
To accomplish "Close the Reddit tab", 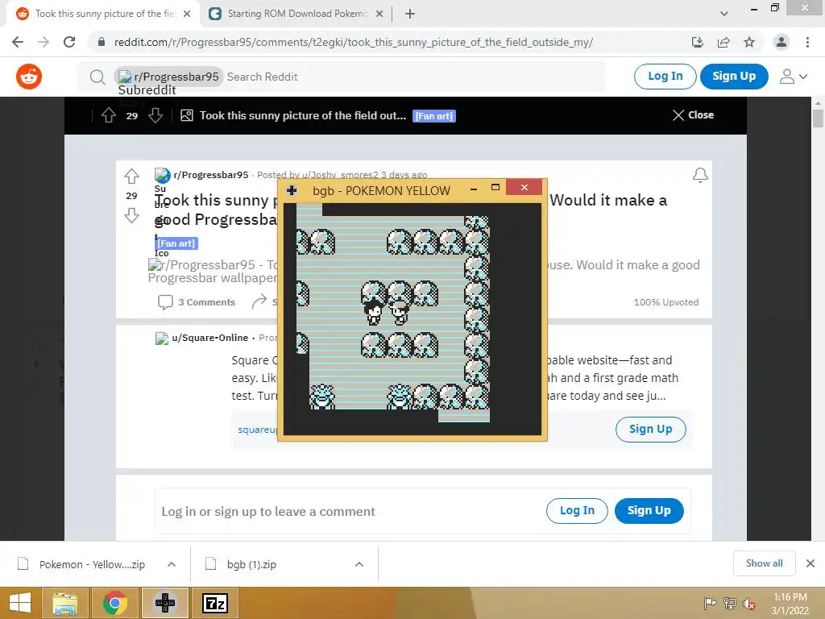I will [187, 14].
